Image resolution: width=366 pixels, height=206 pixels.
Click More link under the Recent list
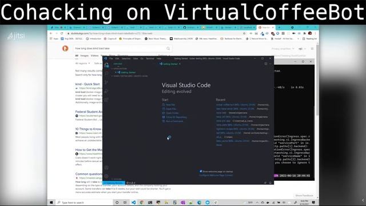219,145
